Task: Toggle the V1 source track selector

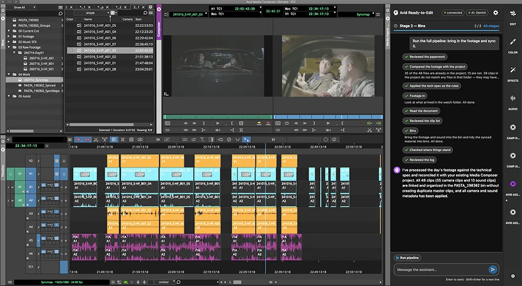Action: [20, 174]
